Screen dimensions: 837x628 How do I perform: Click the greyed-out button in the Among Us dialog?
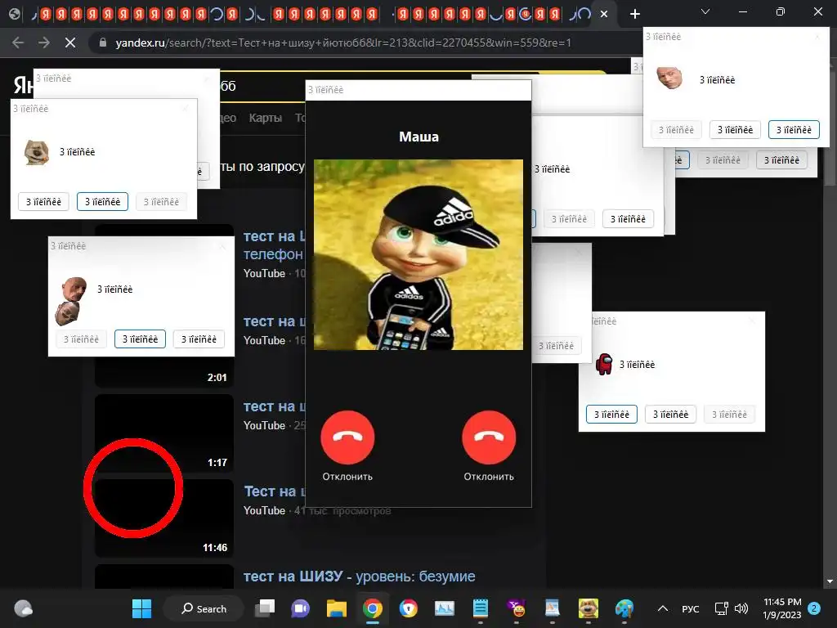pyautogui.click(x=729, y=415)
